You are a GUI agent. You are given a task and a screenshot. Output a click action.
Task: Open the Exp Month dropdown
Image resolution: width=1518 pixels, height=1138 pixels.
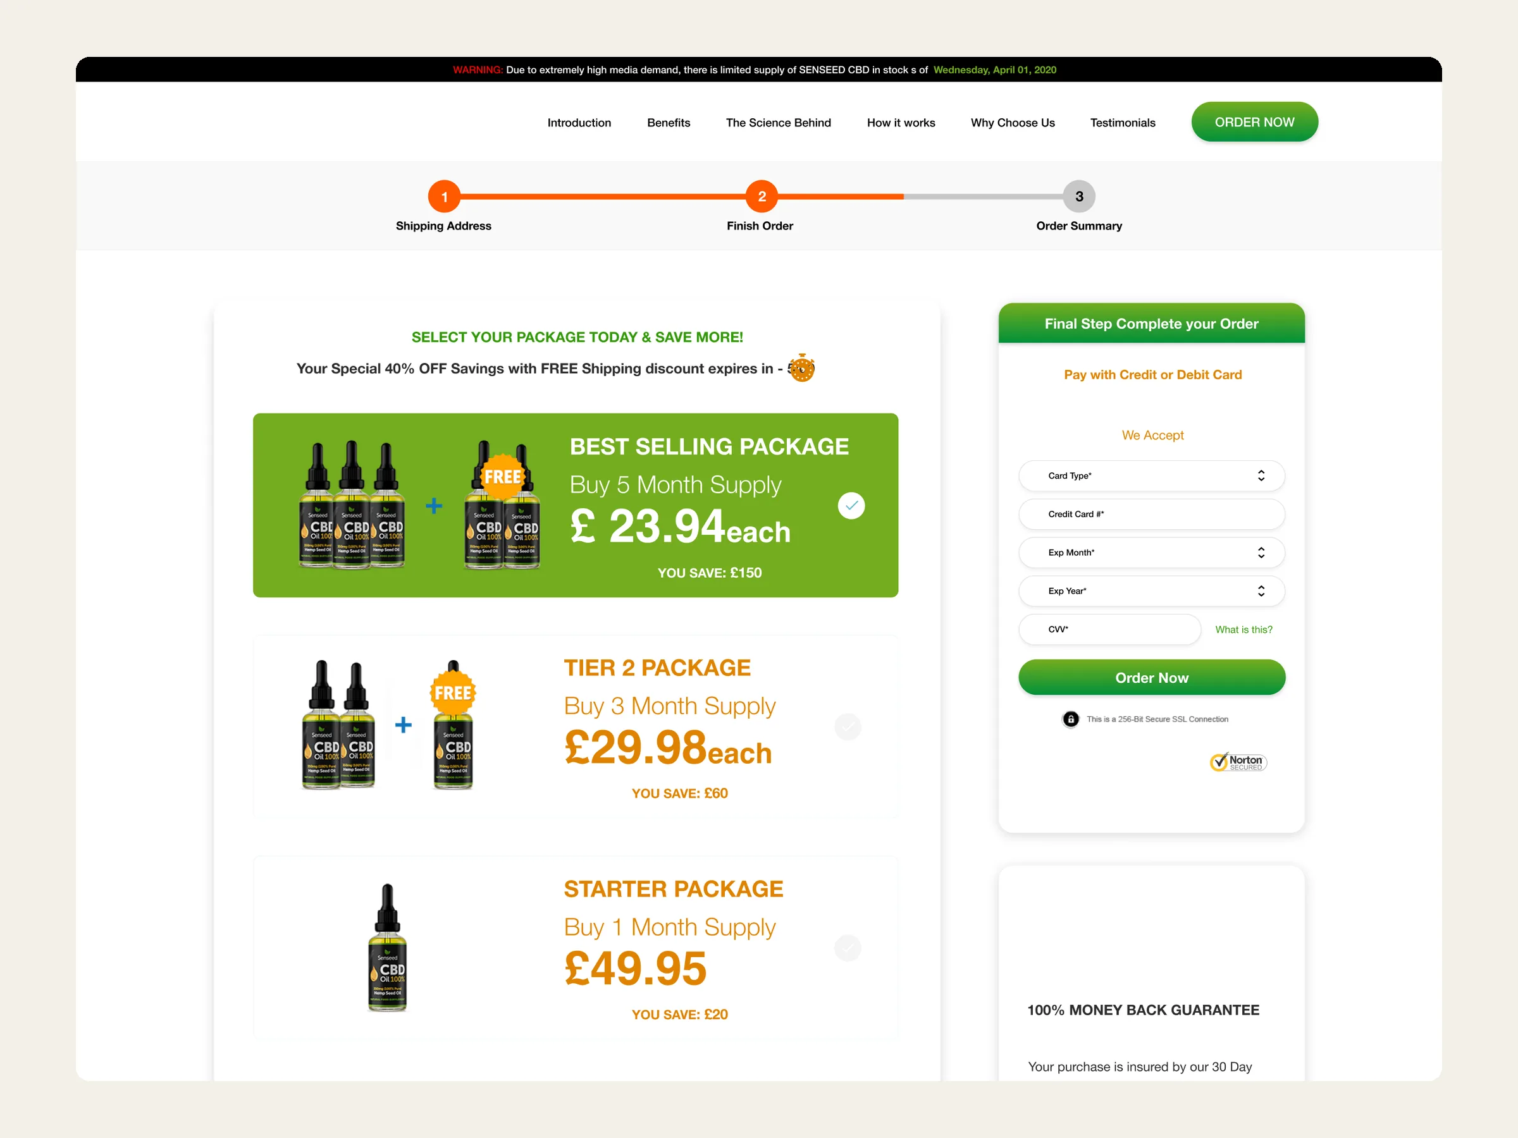coord(1152,552)
